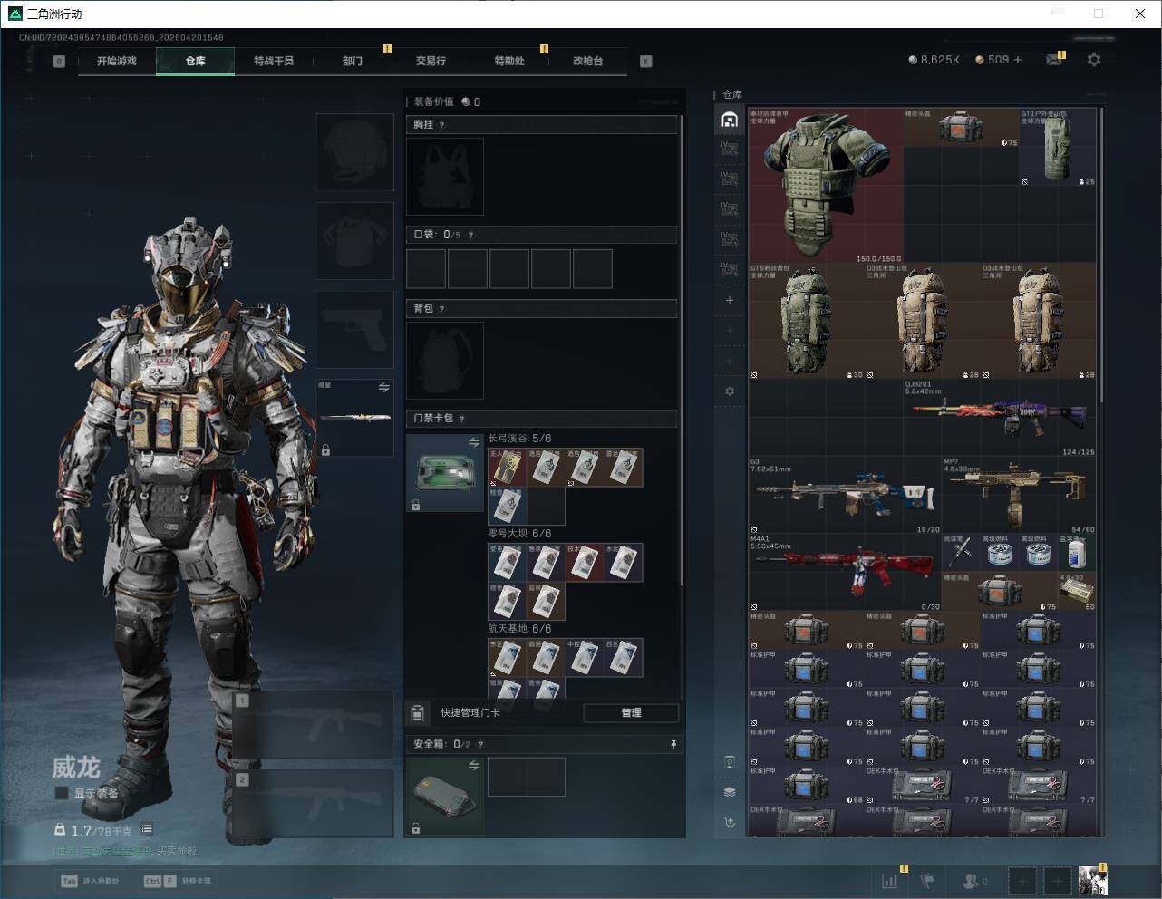Open the settings gear in top bar
The width and height of the screenshot is (1162, 899).
pos(1094,60)
